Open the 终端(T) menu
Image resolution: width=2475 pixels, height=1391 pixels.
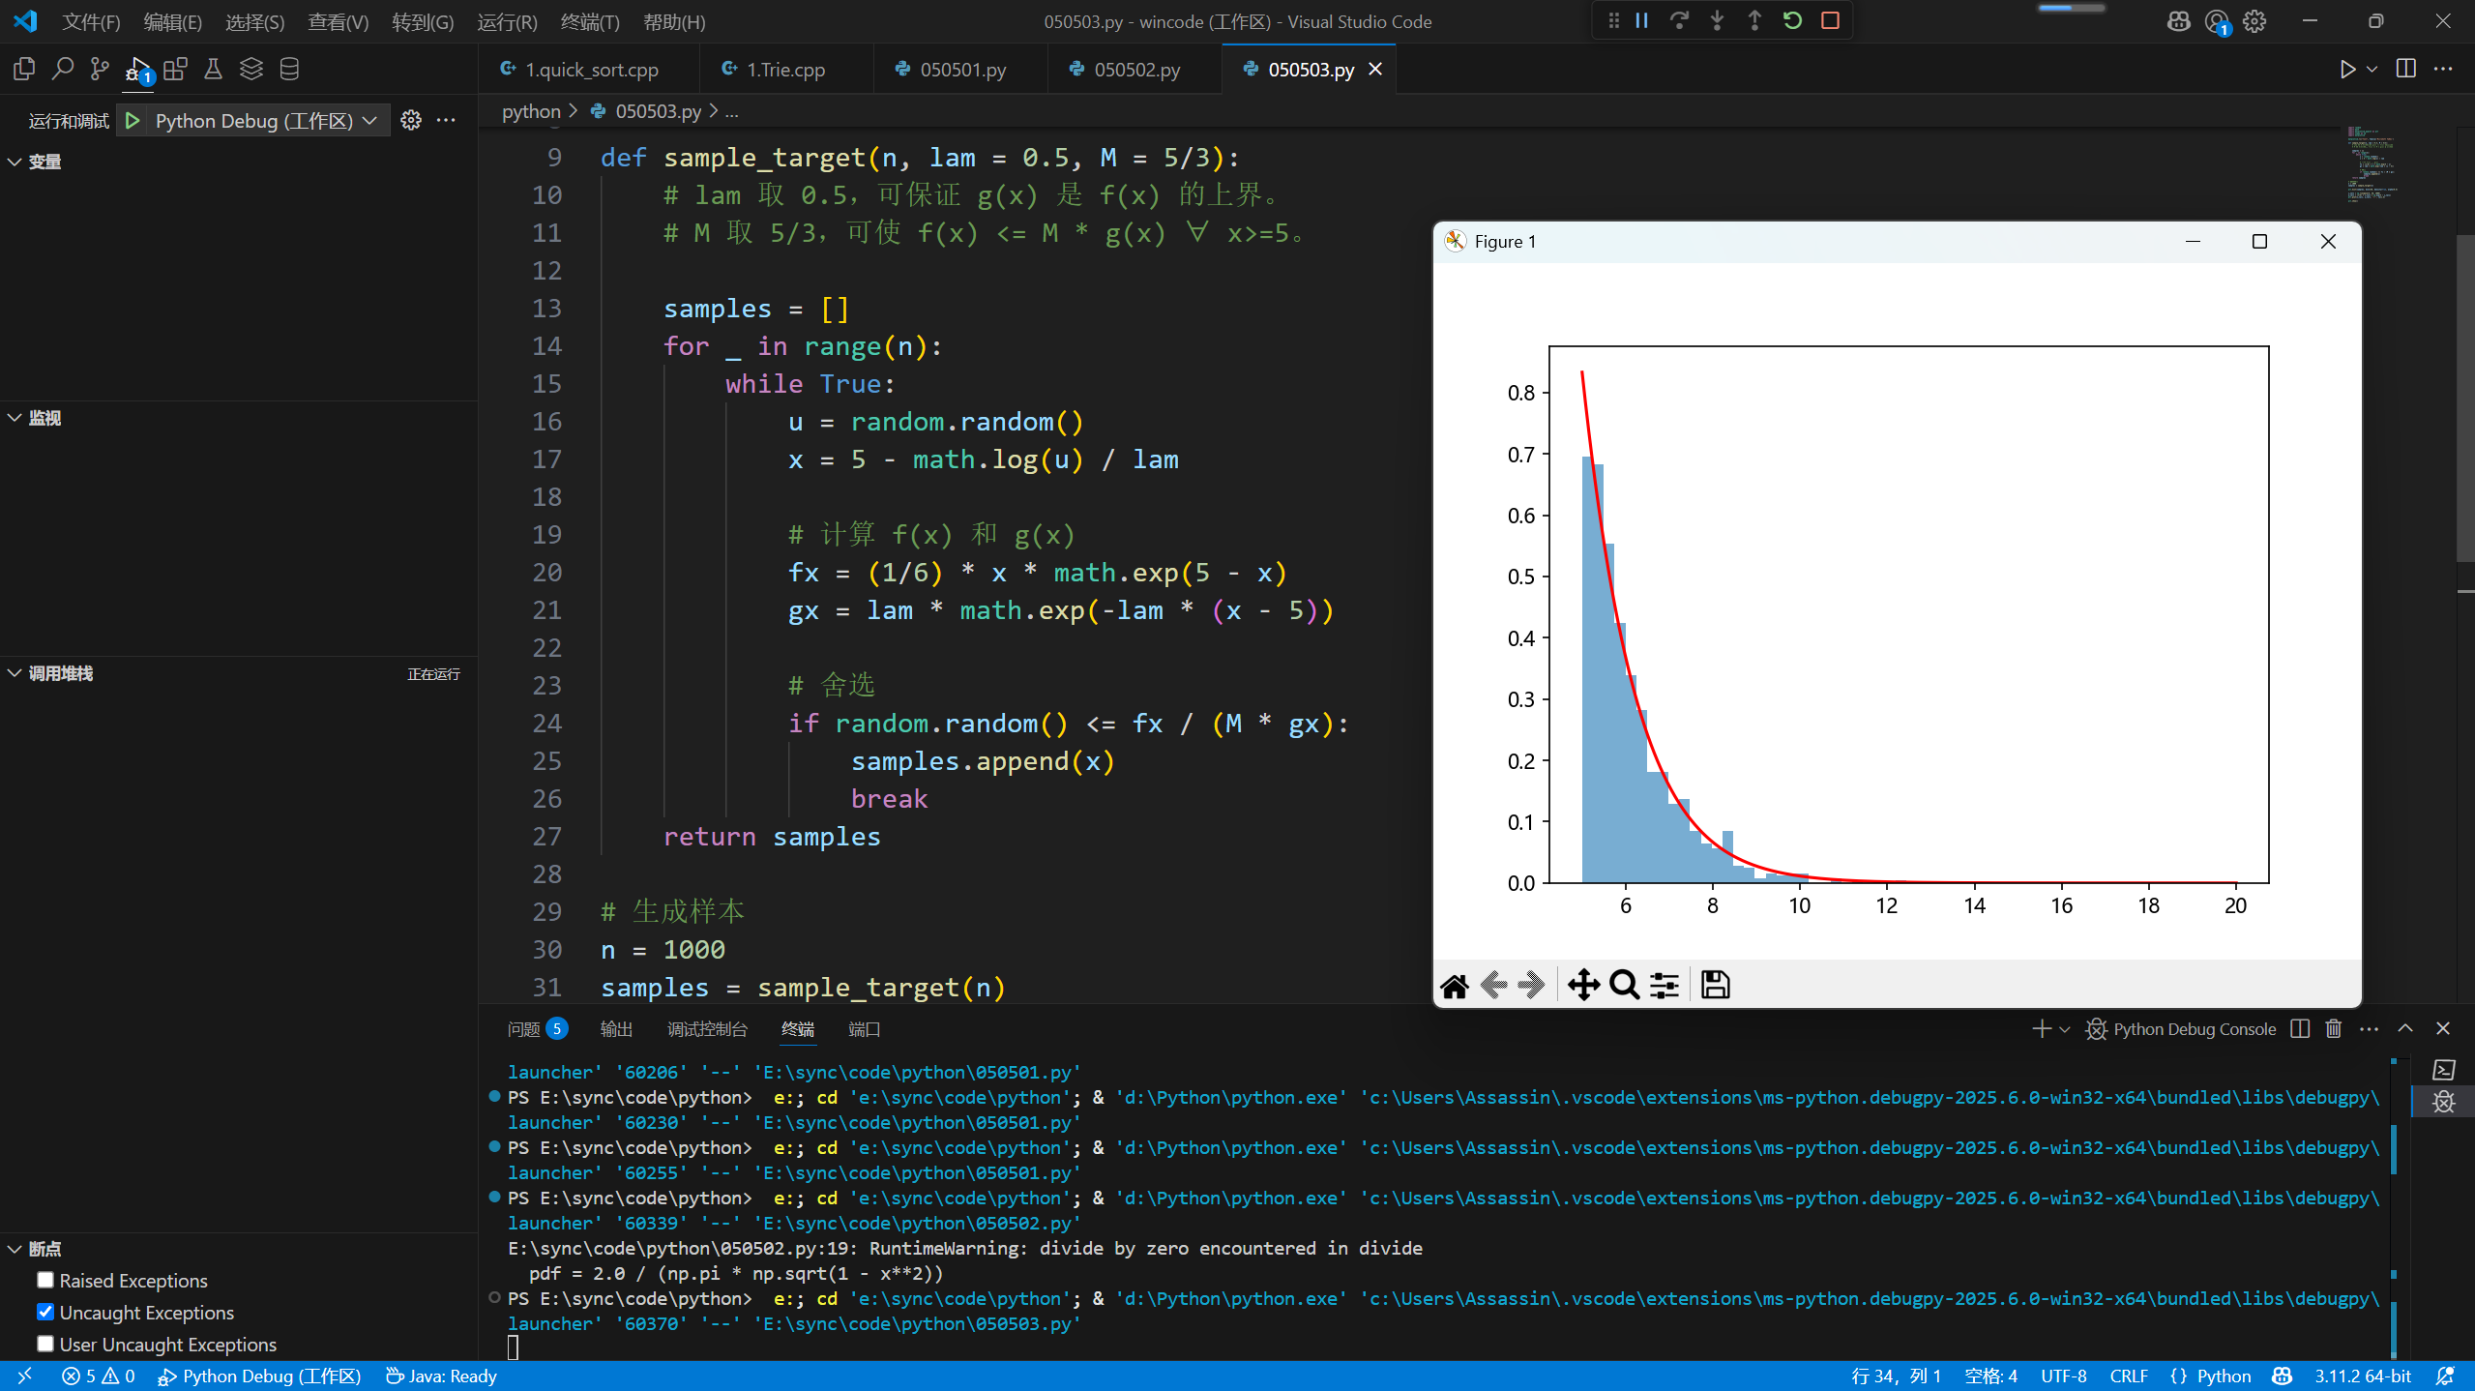pyautogui.click(x=589, y=21)
